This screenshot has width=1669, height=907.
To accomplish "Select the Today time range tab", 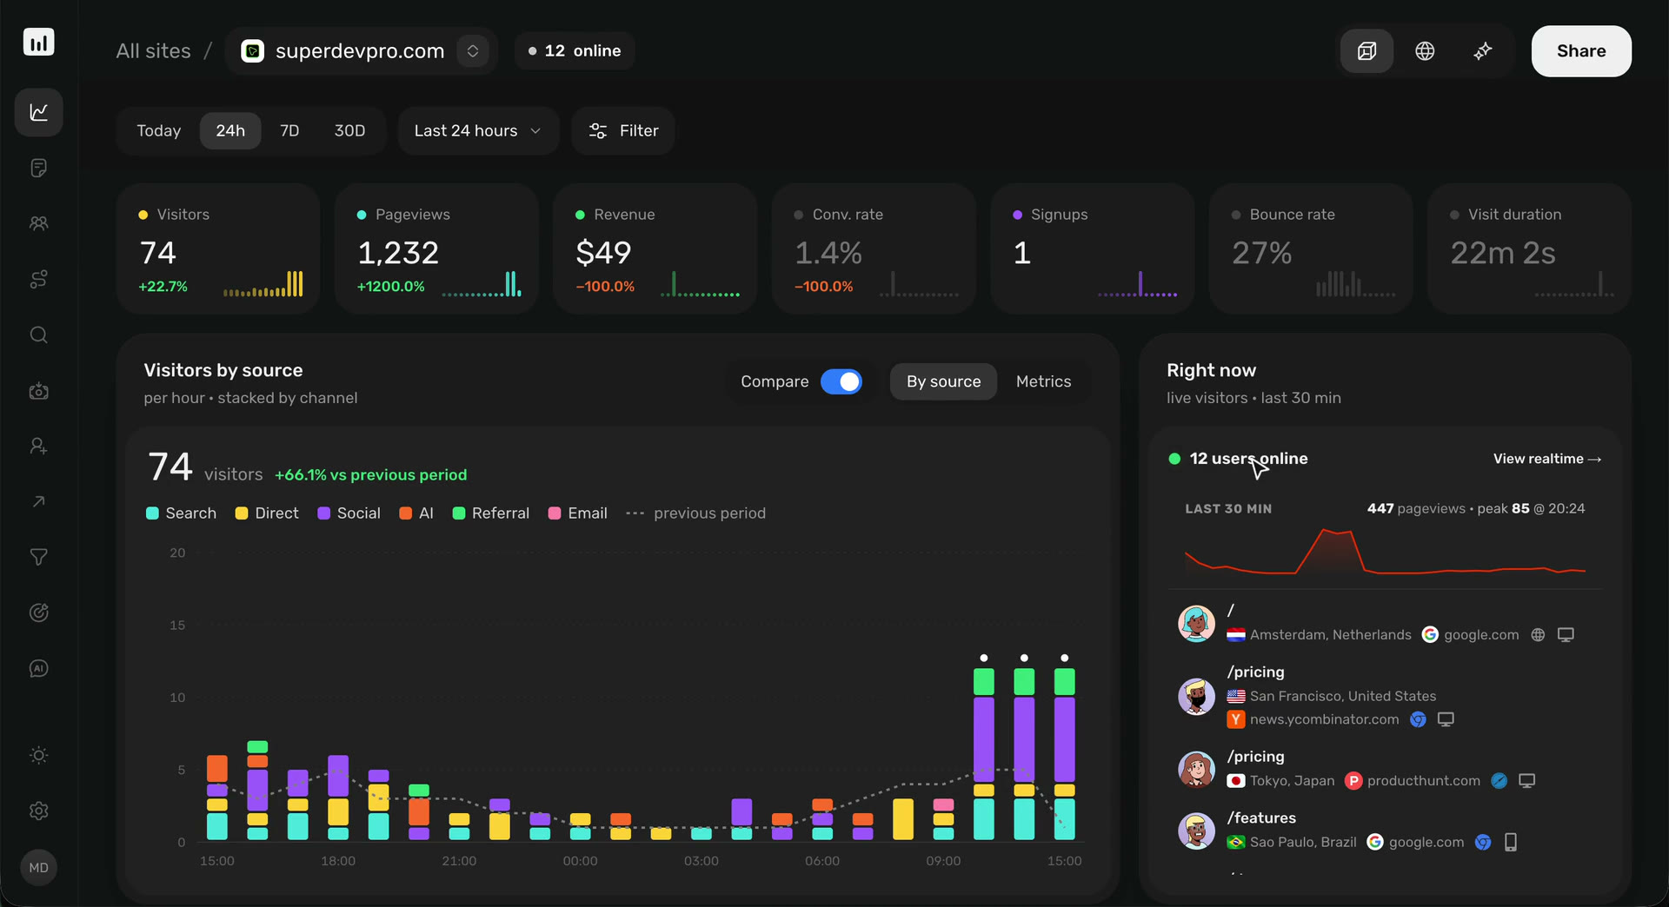I will coord(158,130).
